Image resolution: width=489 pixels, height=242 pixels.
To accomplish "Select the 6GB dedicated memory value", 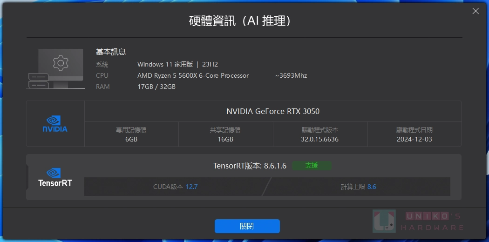I will pyautogui.click(x=131, y=139).
